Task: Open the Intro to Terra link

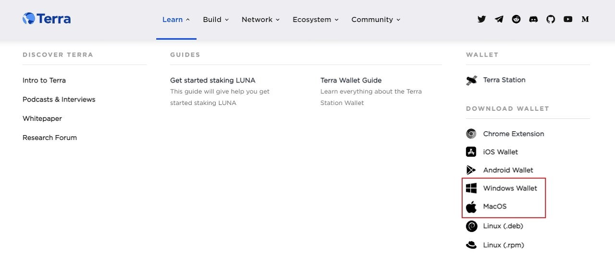Action: [x=44, y=80]
